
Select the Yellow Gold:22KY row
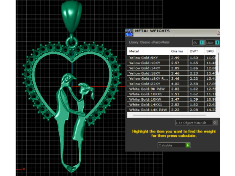point(171,84)
